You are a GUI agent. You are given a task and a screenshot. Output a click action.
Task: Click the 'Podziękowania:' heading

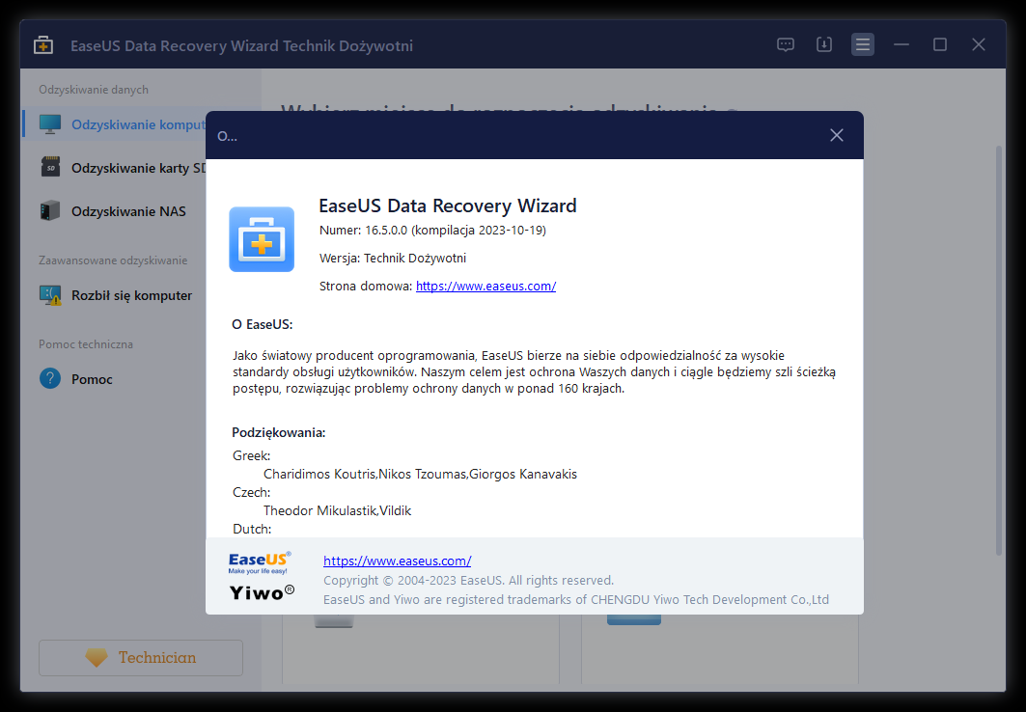(x=279, y=433)
